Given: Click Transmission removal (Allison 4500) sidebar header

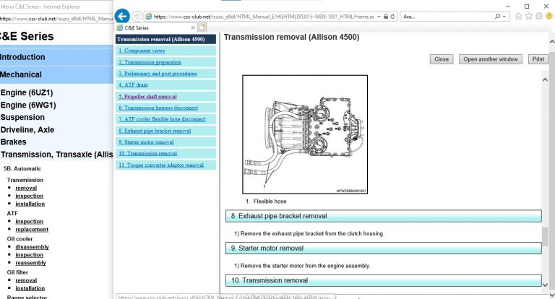Looking at the screenshot, I should [x=165, y=39].
